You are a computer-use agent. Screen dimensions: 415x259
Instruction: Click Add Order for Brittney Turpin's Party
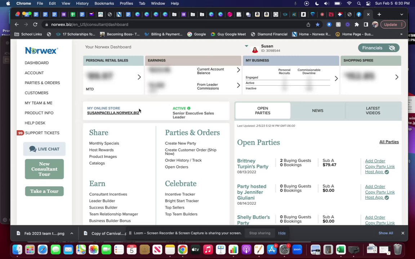pos(375,161)
